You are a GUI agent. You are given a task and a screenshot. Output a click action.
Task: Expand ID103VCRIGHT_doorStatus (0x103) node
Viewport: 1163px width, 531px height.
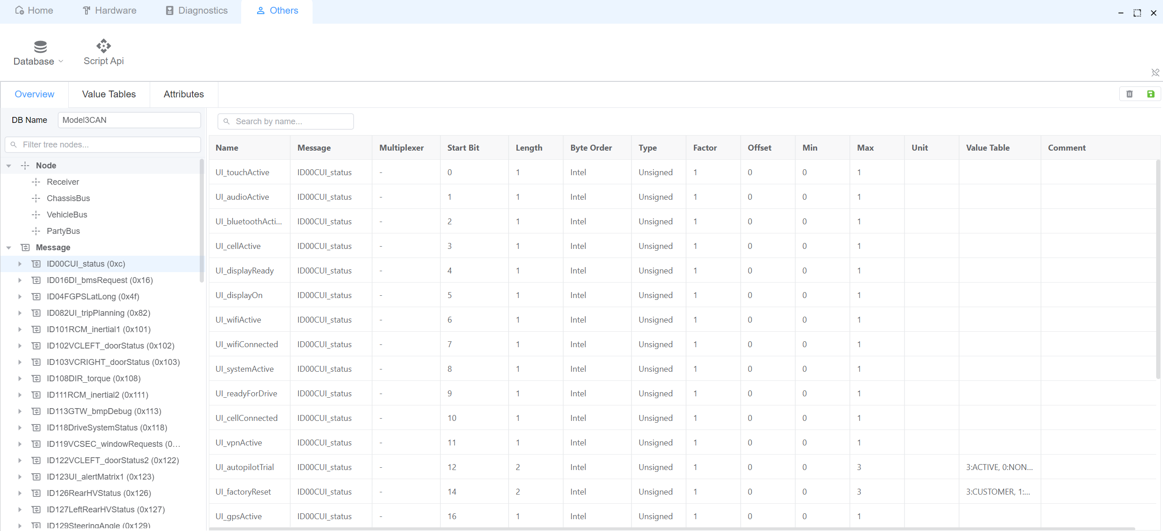[x=20, y=362]
